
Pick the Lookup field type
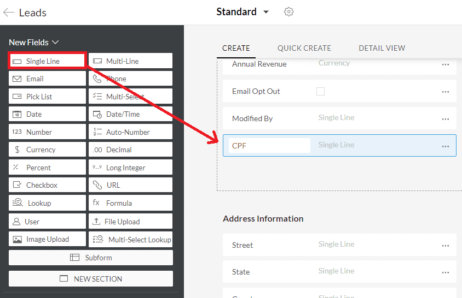pyautogui.click(x=47, y=203)
